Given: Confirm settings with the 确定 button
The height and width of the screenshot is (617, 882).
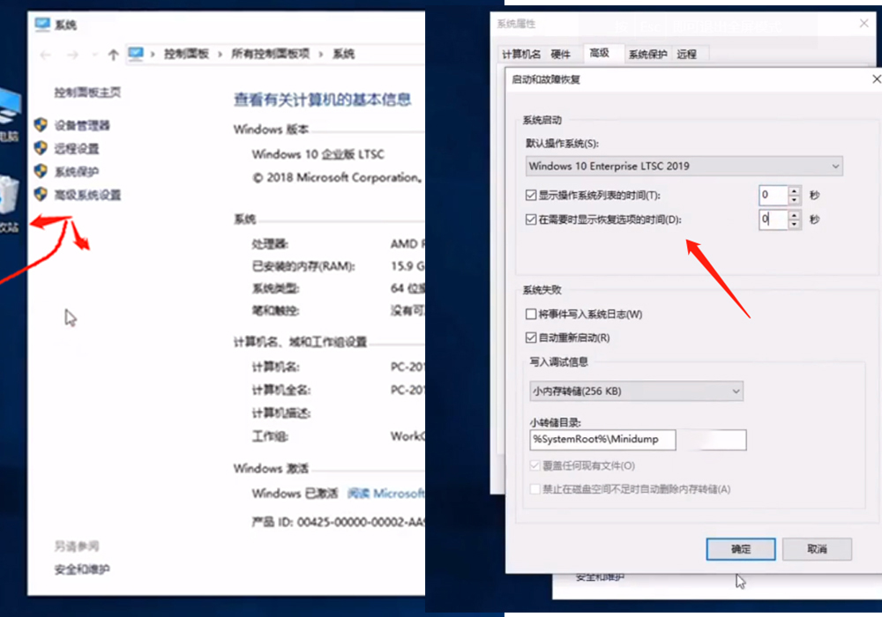Looking at the screenshot, I should pyautogui.click(x=740, y=549).
